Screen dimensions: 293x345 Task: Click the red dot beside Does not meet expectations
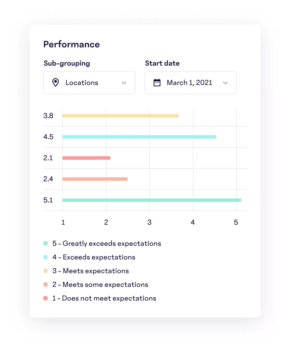point(46,298)
